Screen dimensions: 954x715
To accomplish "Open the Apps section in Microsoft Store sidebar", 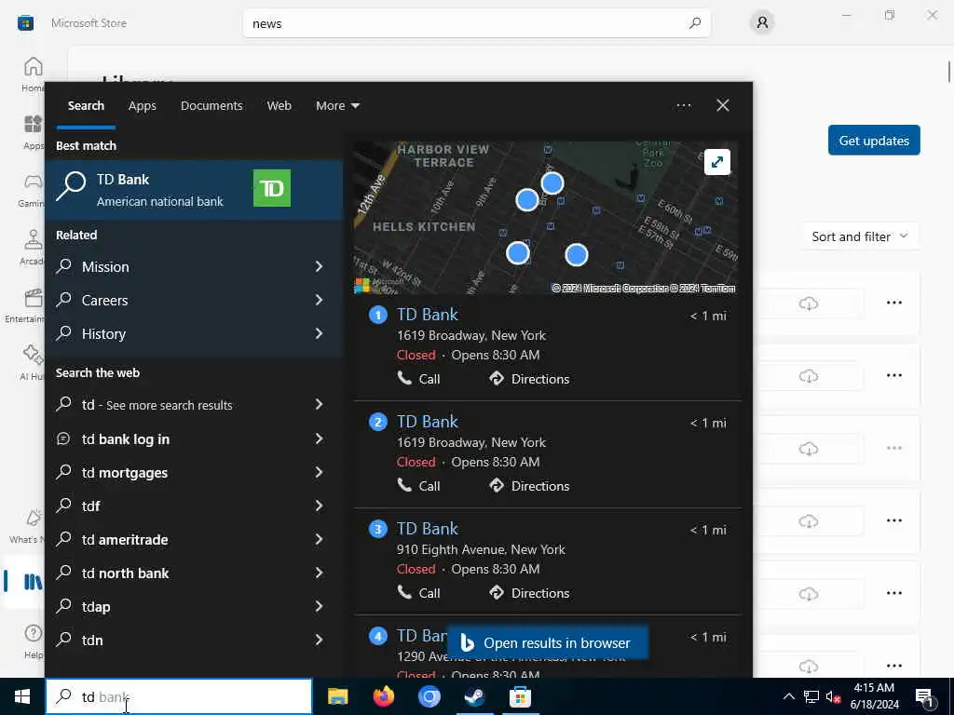I will tap(33, 132).
